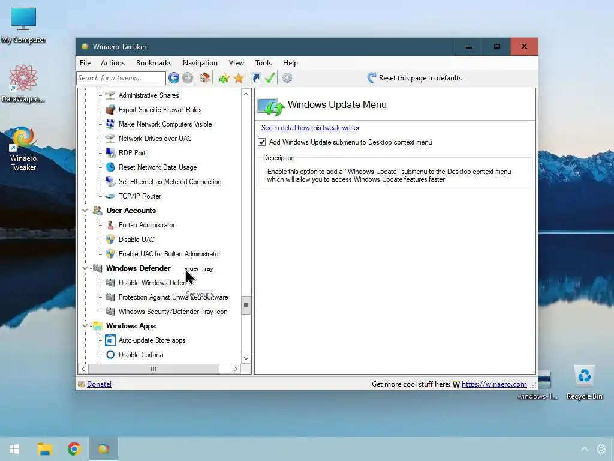Click the Search for a tweak field
Viewport: 614px width, 461px height.
click(121, 78)
